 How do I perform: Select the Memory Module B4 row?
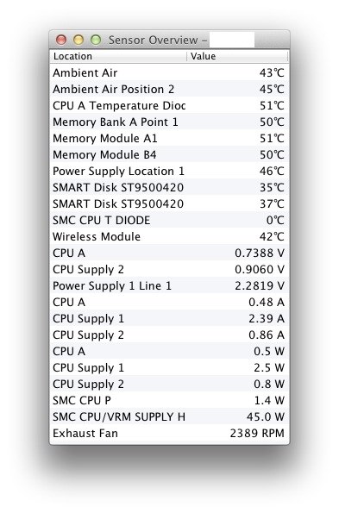(x=169, y=154)
